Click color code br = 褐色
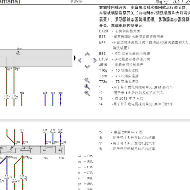Screen dimensions: 190x190 [85, 178]
